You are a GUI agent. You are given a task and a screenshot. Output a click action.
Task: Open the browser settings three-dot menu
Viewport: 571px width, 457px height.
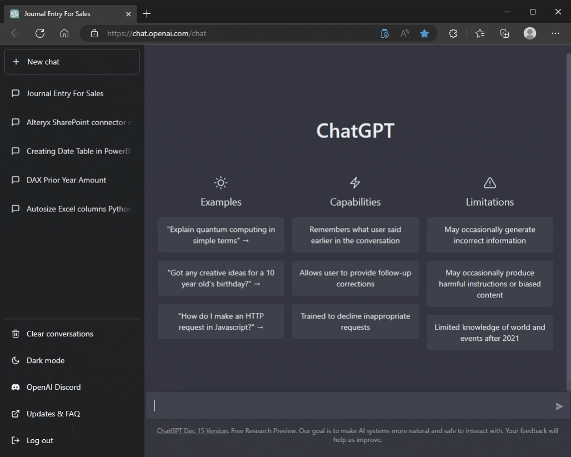(555, 33)
